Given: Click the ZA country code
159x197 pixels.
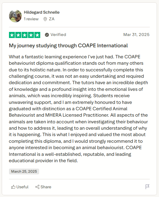Looking at the screenshot, I should click(x=52, y=19).
